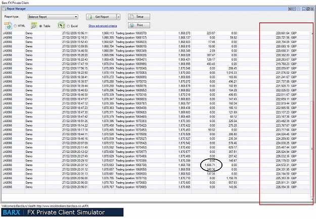Click the Barclays Wealth welcome status bar text
Viewport: 316px width, 219px height.
[x=45, y=206]
